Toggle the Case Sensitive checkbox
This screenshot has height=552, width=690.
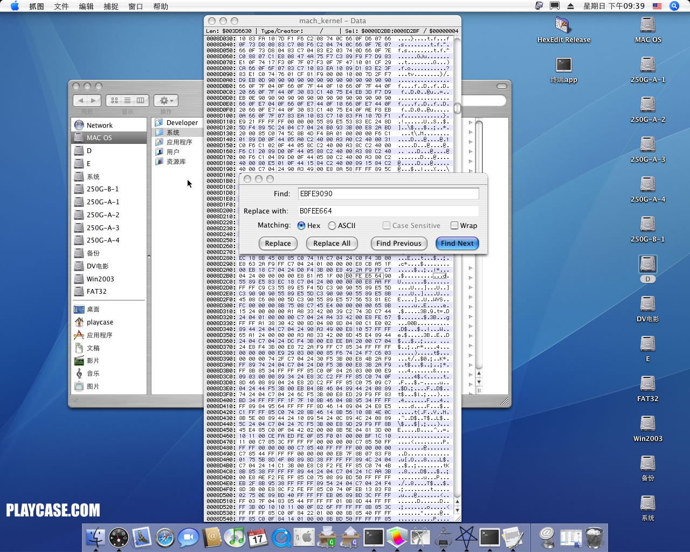point(387,225)
